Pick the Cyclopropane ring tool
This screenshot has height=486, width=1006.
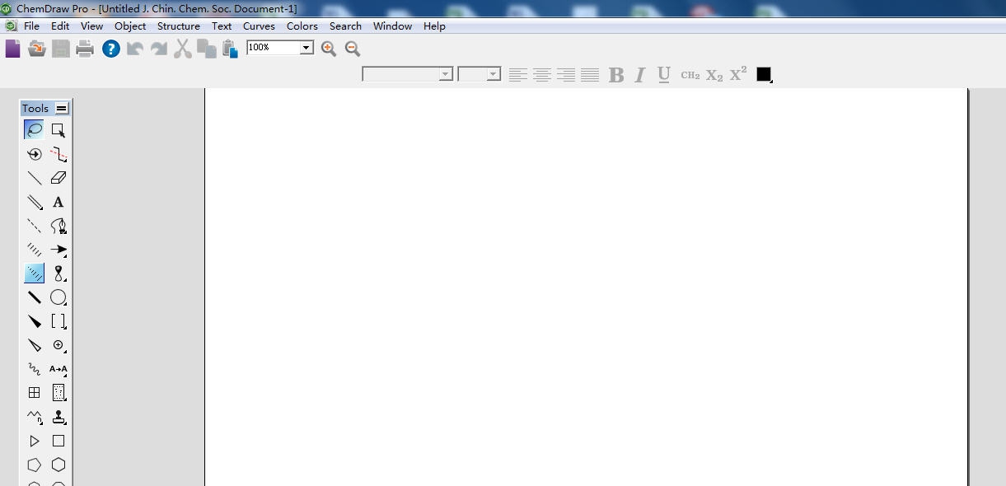point(35,441)
